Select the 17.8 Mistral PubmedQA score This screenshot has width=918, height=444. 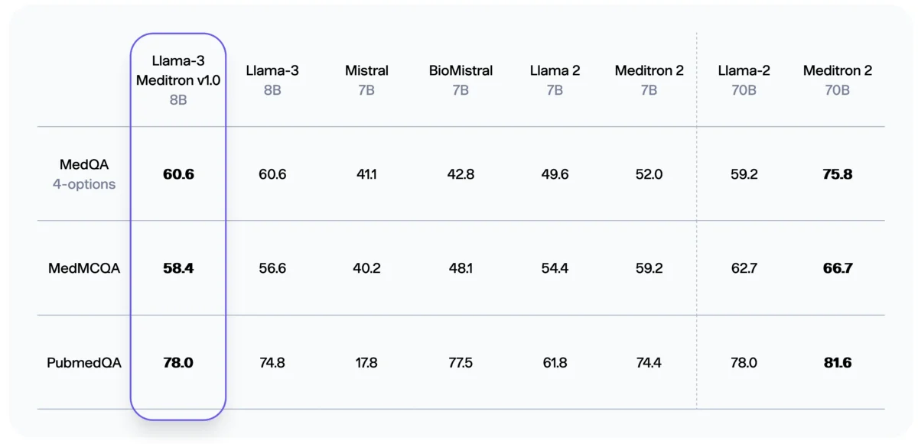click(366, 362)
